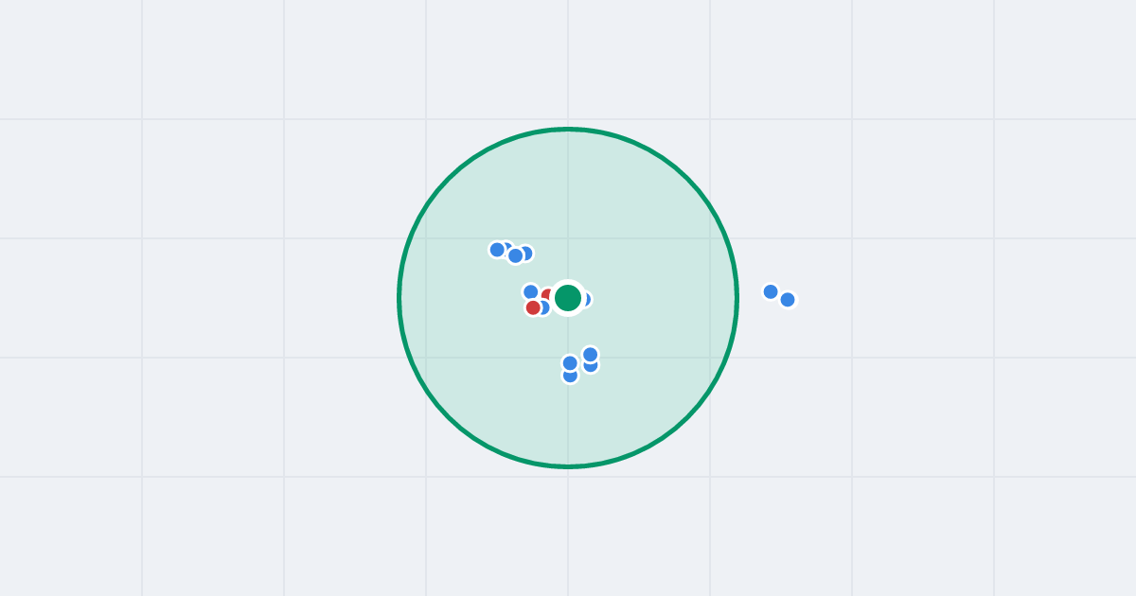Click the partly hidden second marker in upper-left cluster
Image resolution: width=1136 pixels, height=596 pixels.
click(x=508, y=247)
